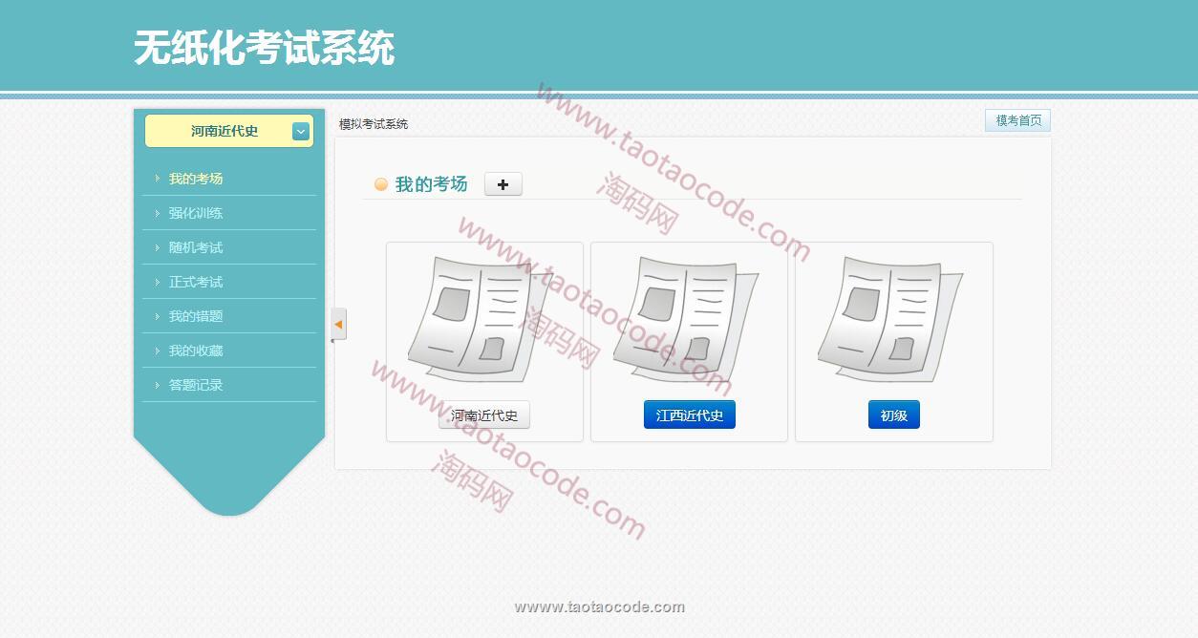This screenshot has width=1198, height=638.
Task: Select 随机考试 from the sidebar
Action: click(196, 247)
